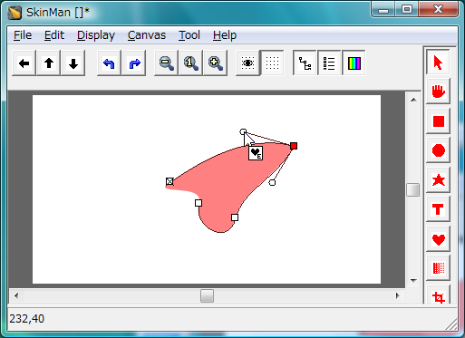Choose the red octagon shape tool
Screen dimensions: 465x338
pos(438,150)
